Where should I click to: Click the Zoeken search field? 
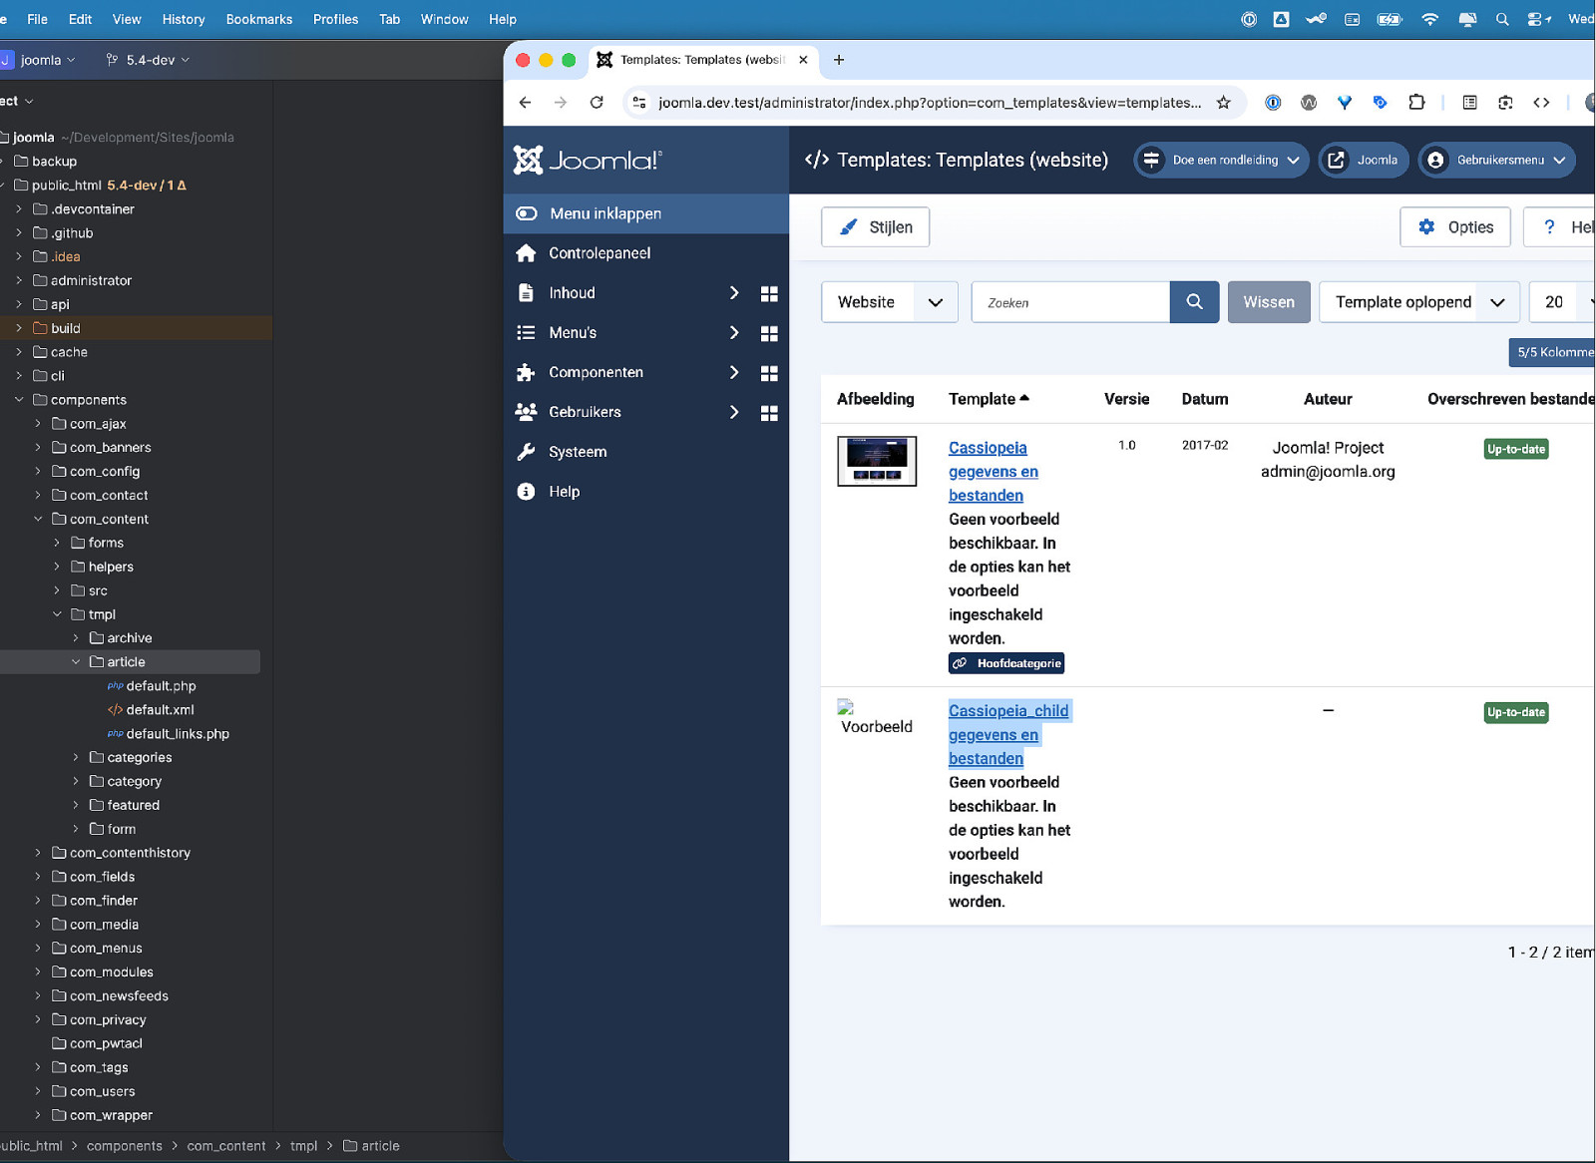(x=1069, y=302)
